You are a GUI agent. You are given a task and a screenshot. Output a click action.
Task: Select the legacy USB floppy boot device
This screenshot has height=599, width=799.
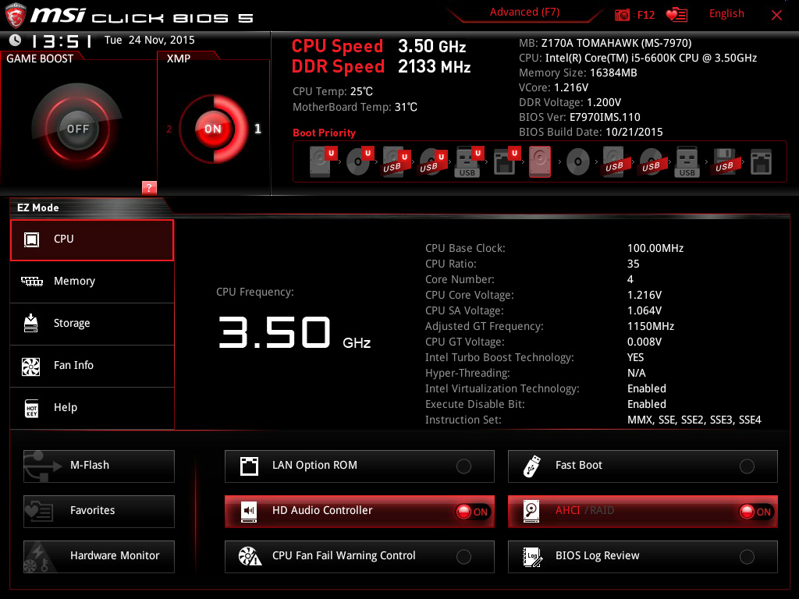724,162
